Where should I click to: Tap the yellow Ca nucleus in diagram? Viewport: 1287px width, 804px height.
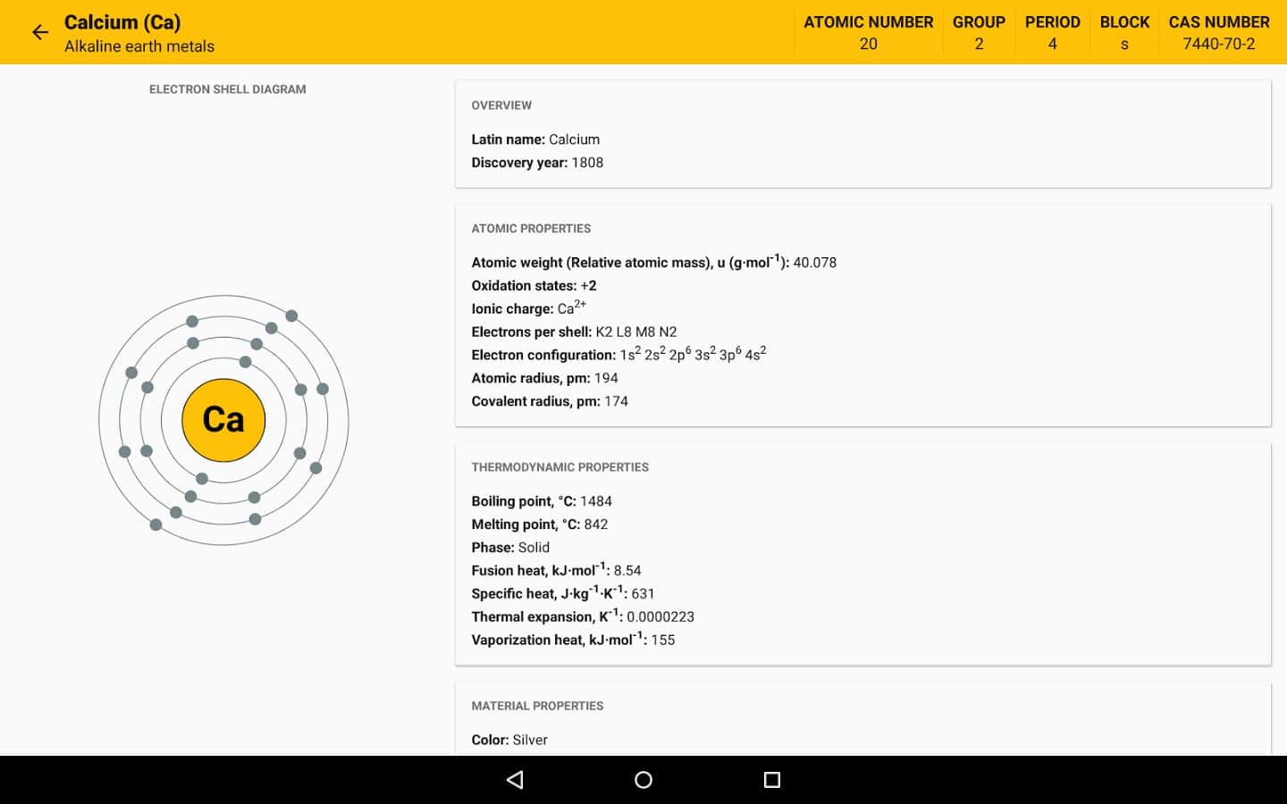pyautogui.click(x=223, y=420)
